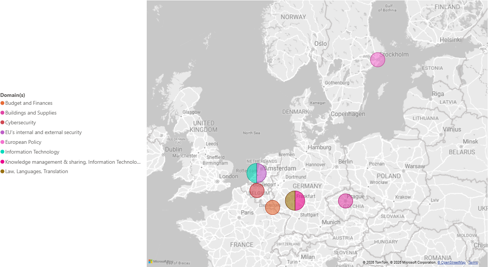The width and height of the screenshot is (488, 267).
Task: Select Cybersecurity legend entry
Action: coord(18,122)
